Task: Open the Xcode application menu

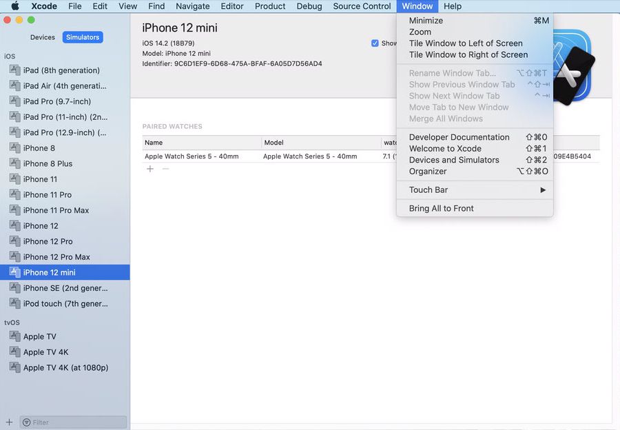Action: pos(44,6)
